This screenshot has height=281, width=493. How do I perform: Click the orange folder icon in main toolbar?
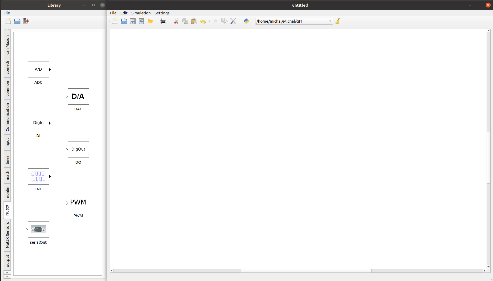tap(150, 21)
